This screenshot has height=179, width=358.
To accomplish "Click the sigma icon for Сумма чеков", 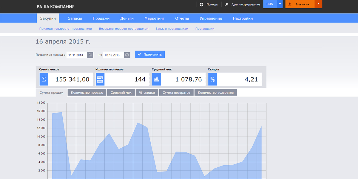I will click(44, 79).
